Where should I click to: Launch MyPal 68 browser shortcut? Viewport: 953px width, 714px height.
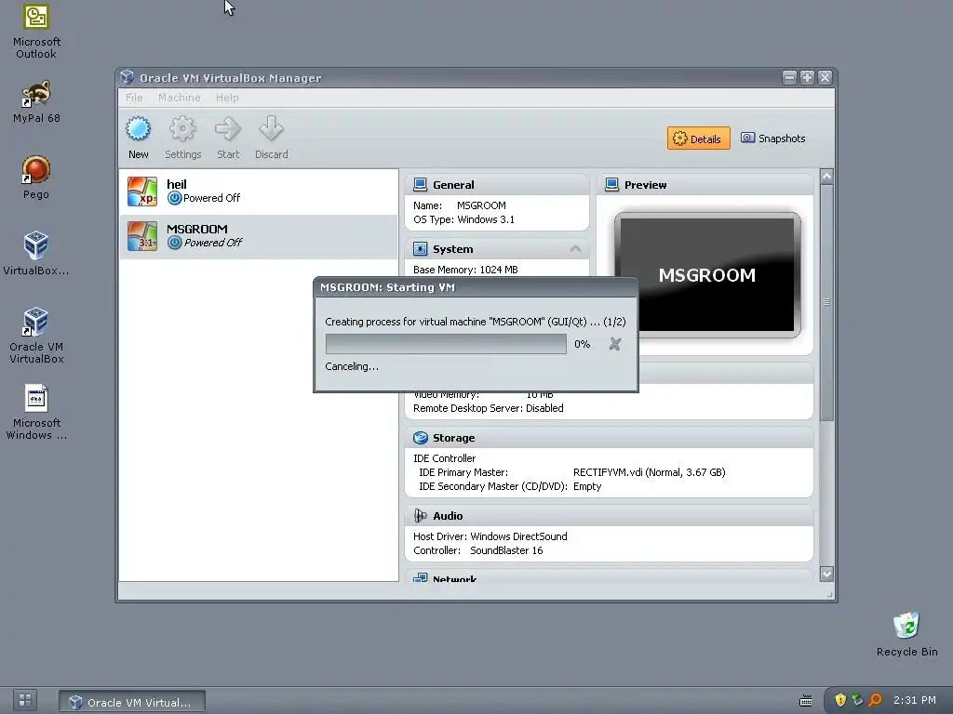tap(36, 101)
